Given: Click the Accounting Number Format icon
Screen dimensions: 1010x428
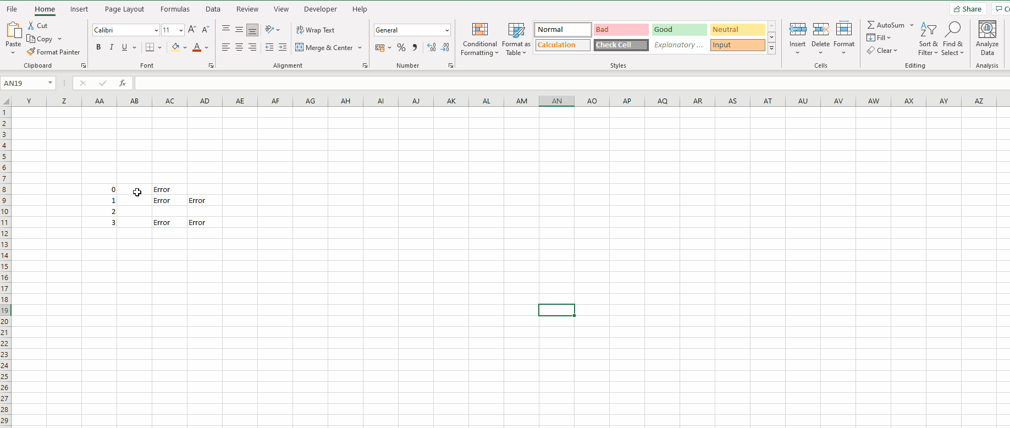Looking at the screenshot, I should pyautogui.click(x=380, y=47).
